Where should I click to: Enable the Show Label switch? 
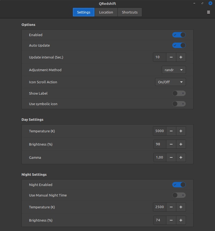(179, 93)
